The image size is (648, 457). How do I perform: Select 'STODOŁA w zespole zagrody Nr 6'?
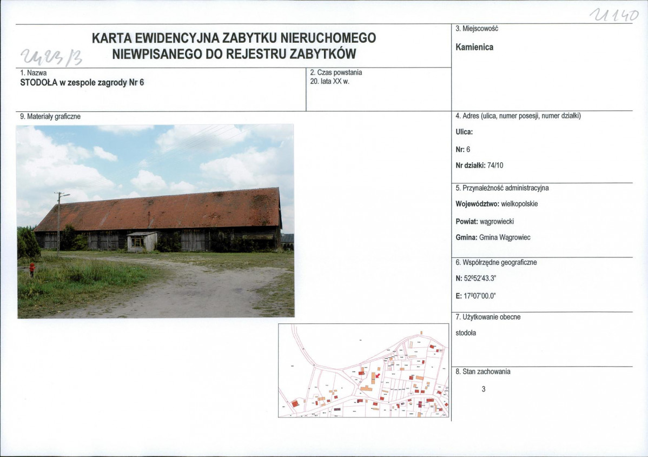[82, 82]
